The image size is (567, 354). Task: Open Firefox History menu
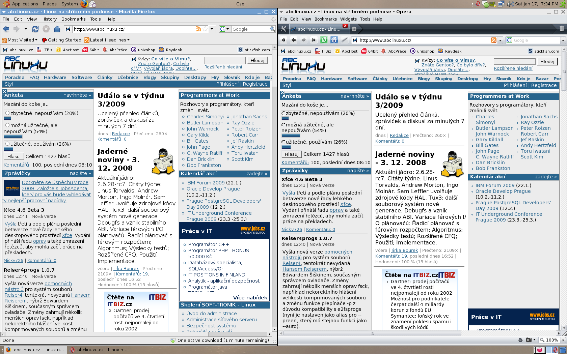49,19
